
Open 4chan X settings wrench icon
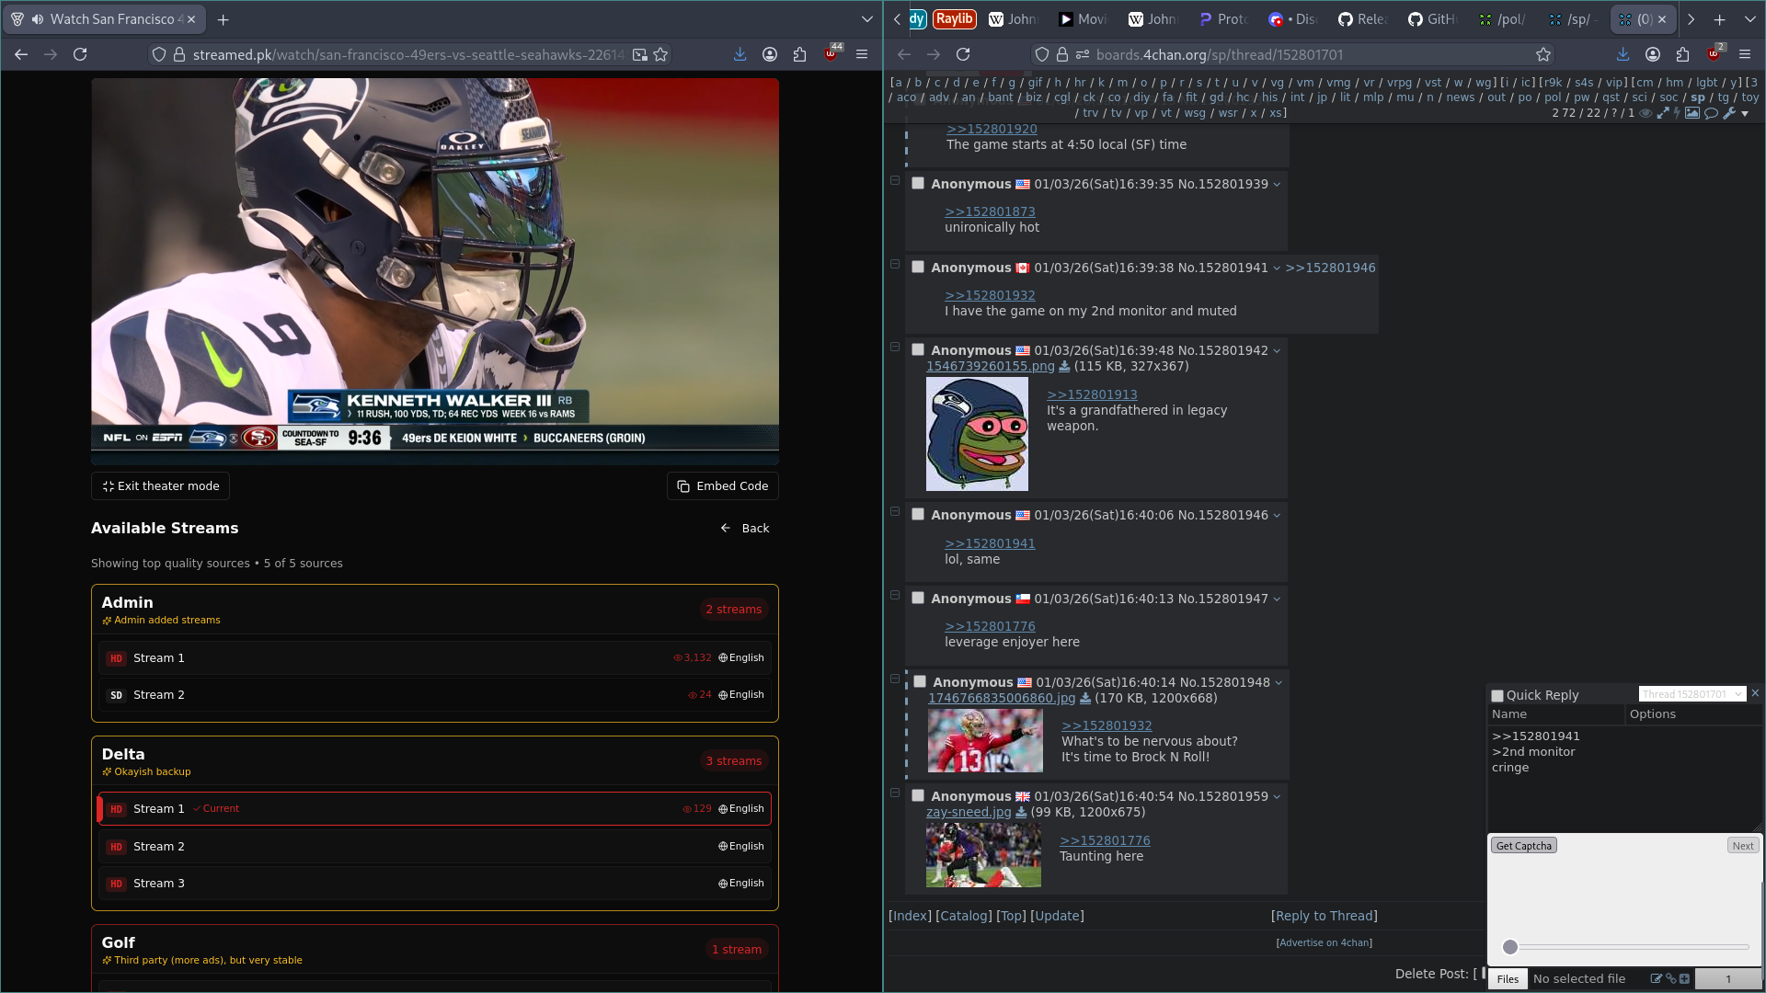[x=1729, y=113]
